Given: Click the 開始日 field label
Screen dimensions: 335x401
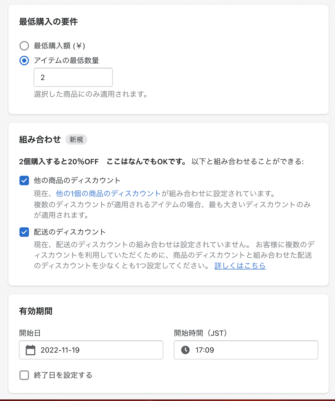Looking at the screenshot, I should coord(30,333).
